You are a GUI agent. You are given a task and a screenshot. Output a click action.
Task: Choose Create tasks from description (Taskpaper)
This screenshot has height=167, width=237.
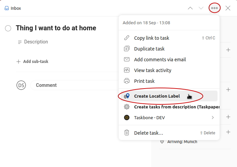tap(169, 107)
